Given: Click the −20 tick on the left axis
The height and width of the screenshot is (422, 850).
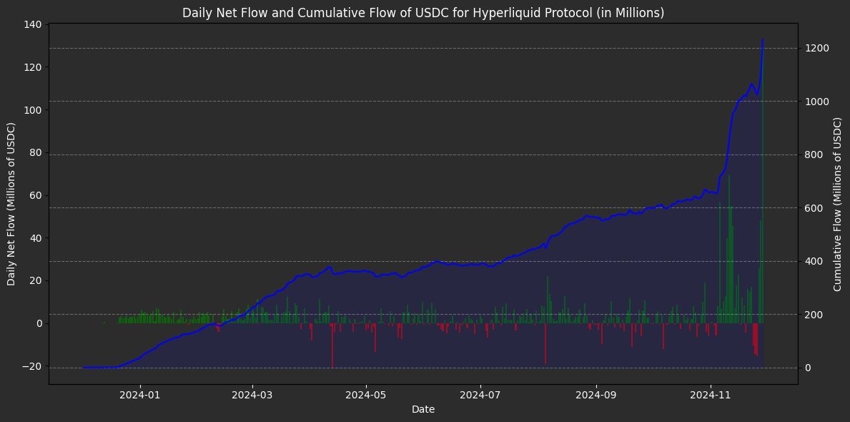Looking at the screenshot, I should click(x=33, y=366).
